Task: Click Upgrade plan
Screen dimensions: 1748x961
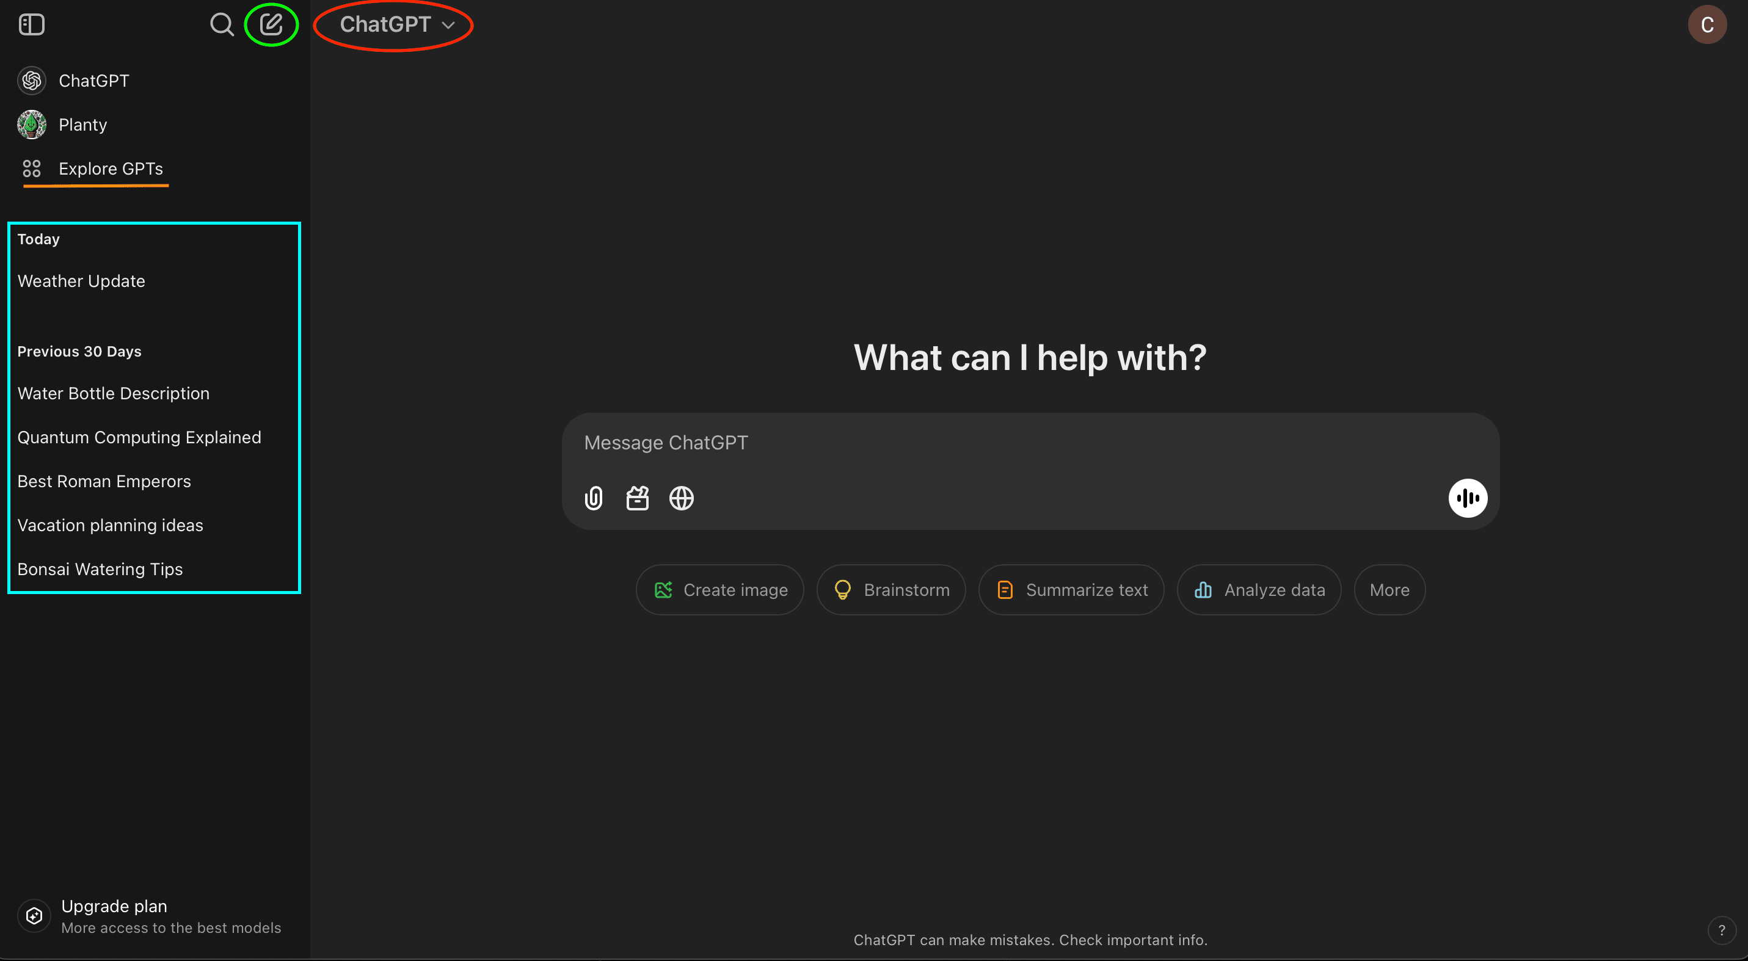Action: coord(114,907)
